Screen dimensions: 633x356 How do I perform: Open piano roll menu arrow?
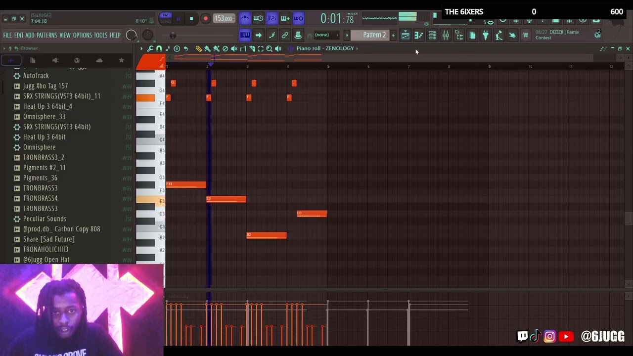point(141,48)
